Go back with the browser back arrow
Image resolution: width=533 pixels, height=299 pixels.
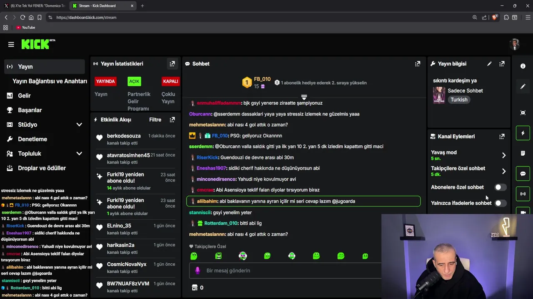point(6,17)
